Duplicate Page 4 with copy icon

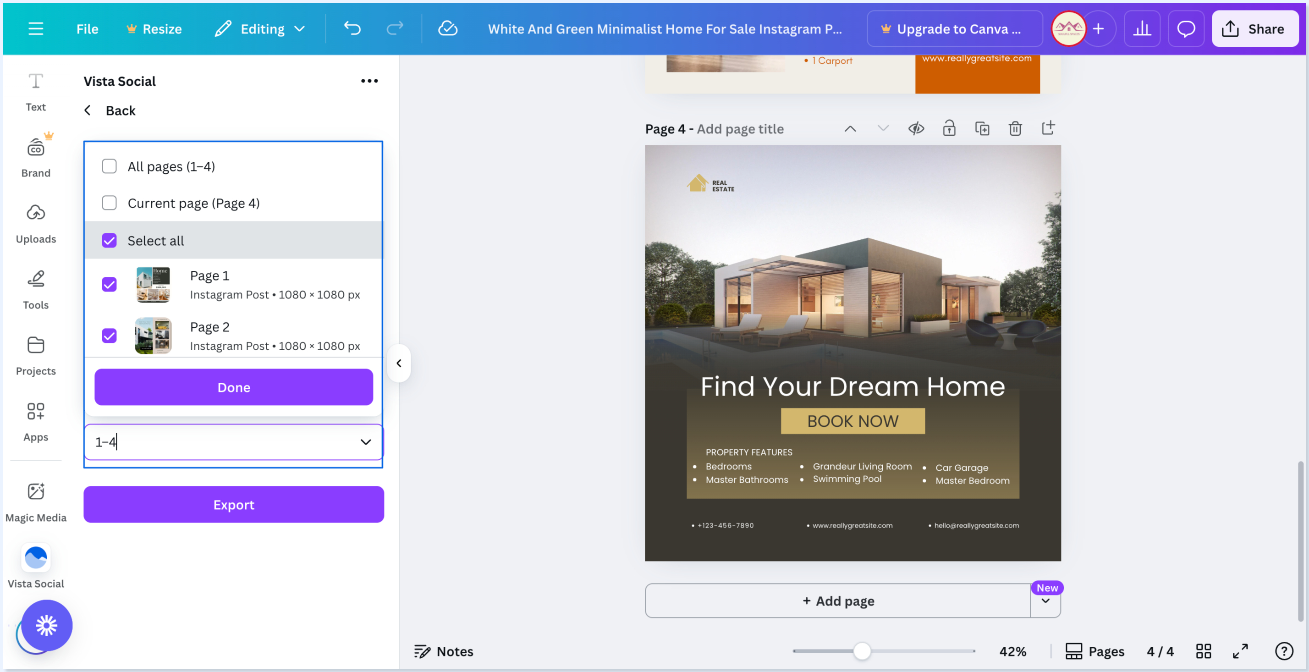click(982, 129)
